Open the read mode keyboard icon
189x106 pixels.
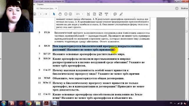click(106, 14)
